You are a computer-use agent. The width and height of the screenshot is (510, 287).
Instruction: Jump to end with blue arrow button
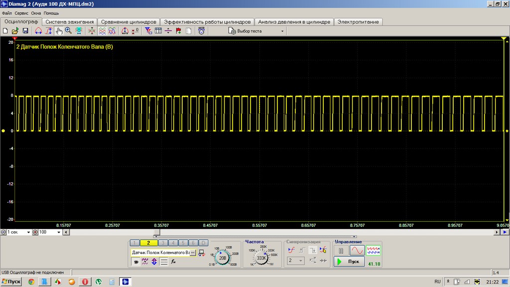coord(505,232)
